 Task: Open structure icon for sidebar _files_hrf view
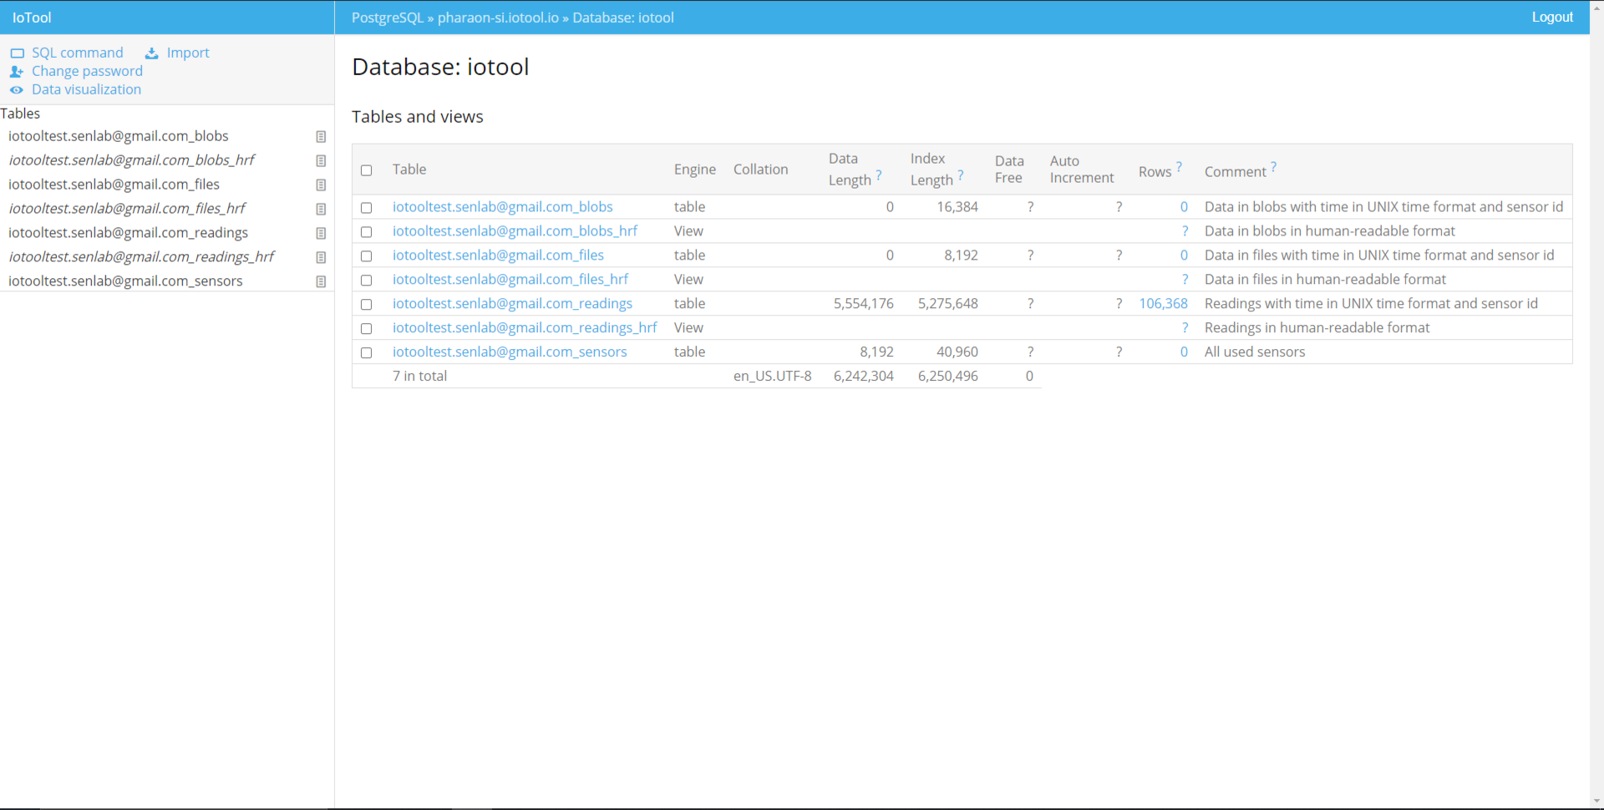coord(321,210)
